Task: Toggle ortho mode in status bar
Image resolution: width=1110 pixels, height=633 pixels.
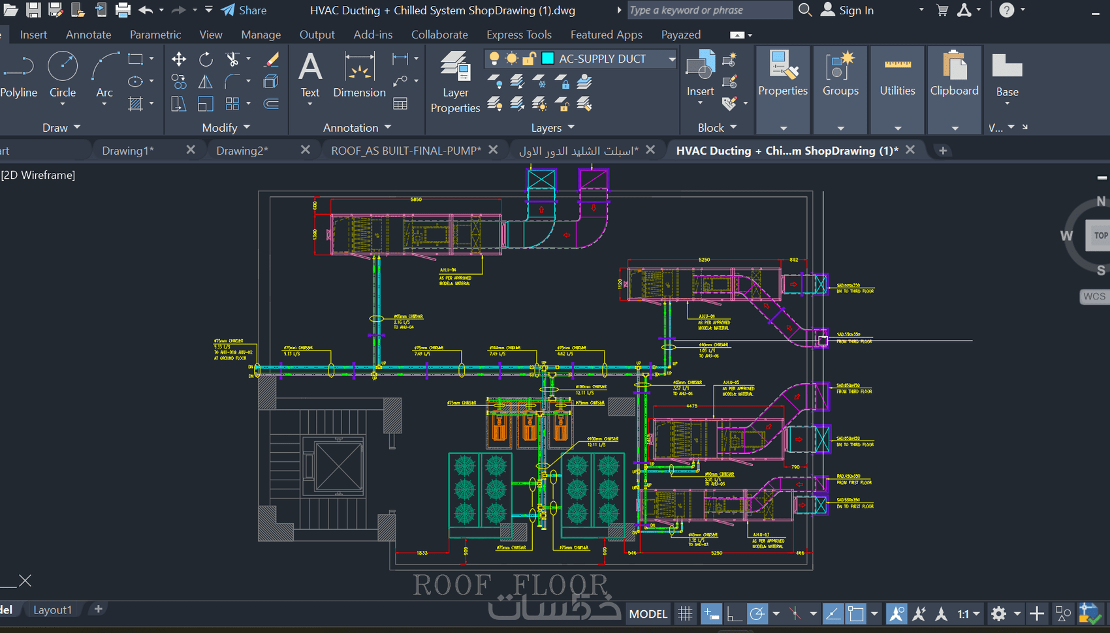Action: (735, 613)
